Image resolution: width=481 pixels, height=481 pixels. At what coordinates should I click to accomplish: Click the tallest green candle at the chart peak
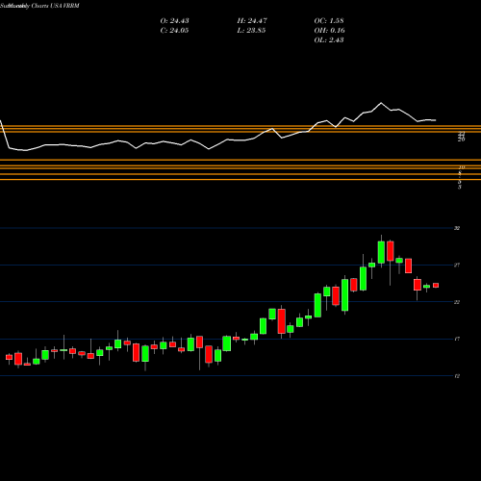click(x=381, y=252)
